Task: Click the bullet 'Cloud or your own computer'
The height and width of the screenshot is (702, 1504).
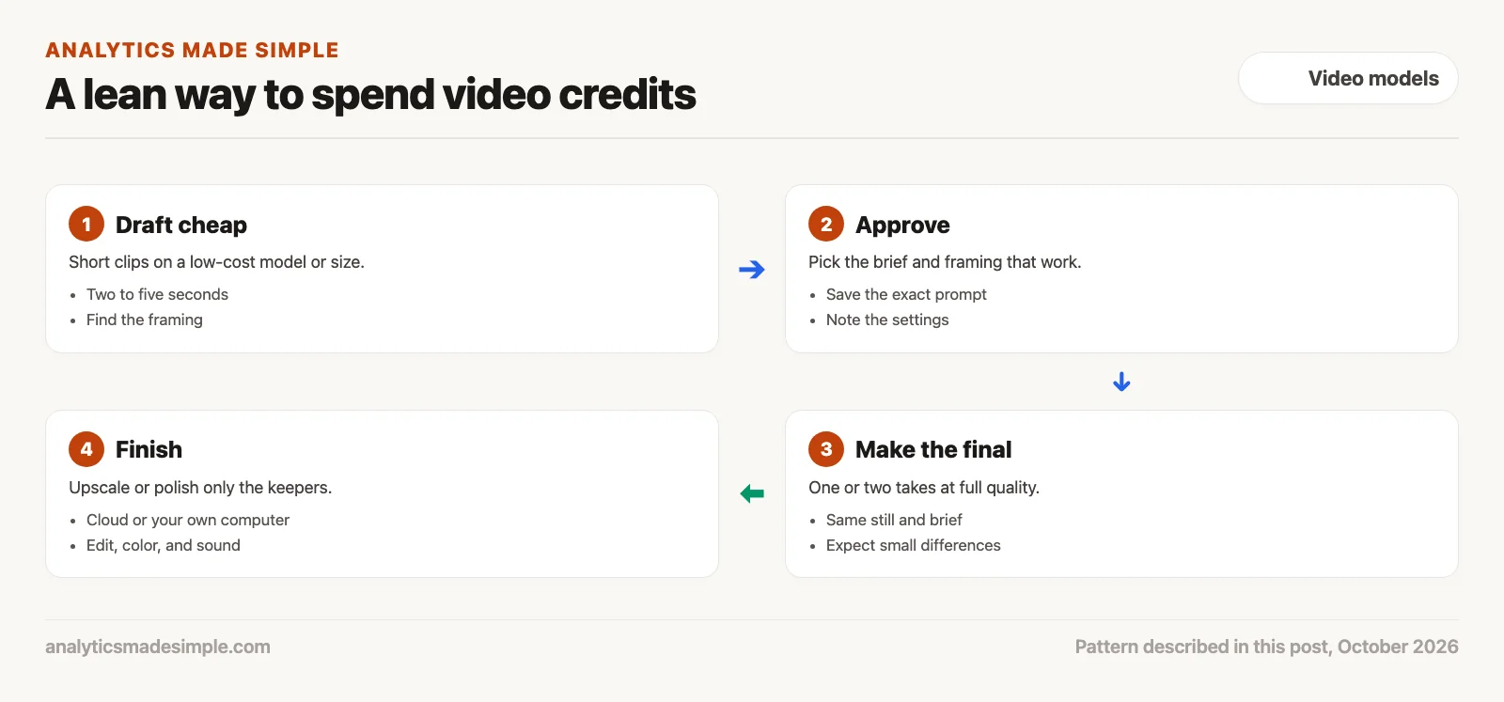Action: point(188,520)
